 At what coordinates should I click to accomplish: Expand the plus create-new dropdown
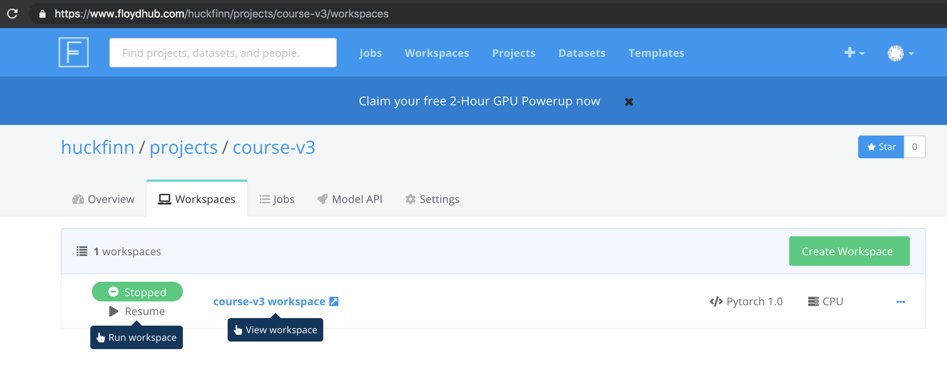pyautogui.click(x=854, y=53)
